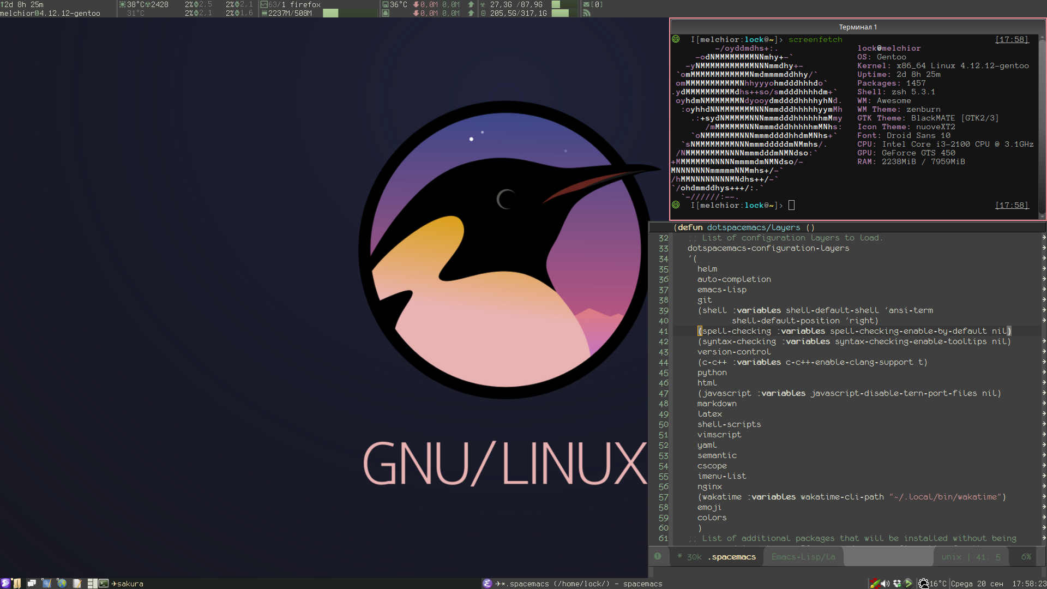Click the RSS feed icon in top bar
This screenshot has width=1047, height=589.
(x=586, y=13)
